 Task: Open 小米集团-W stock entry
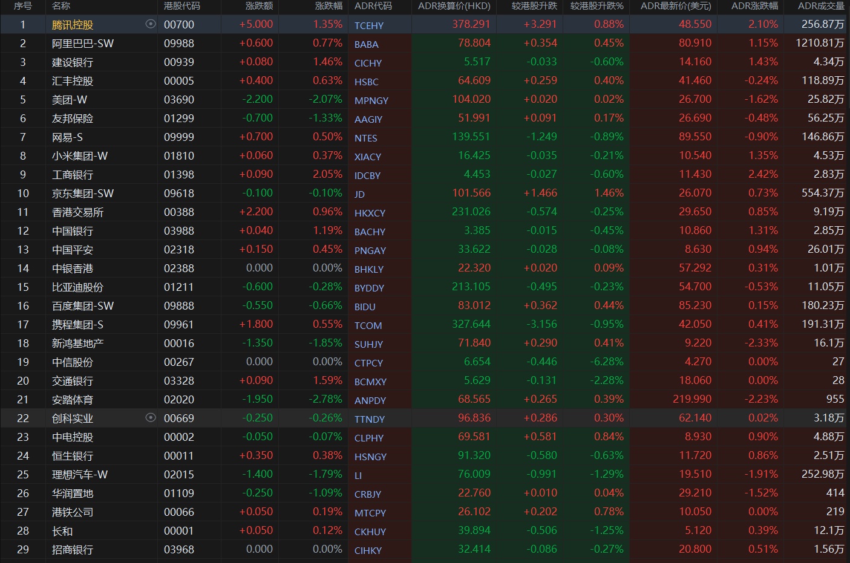[80, 156]
